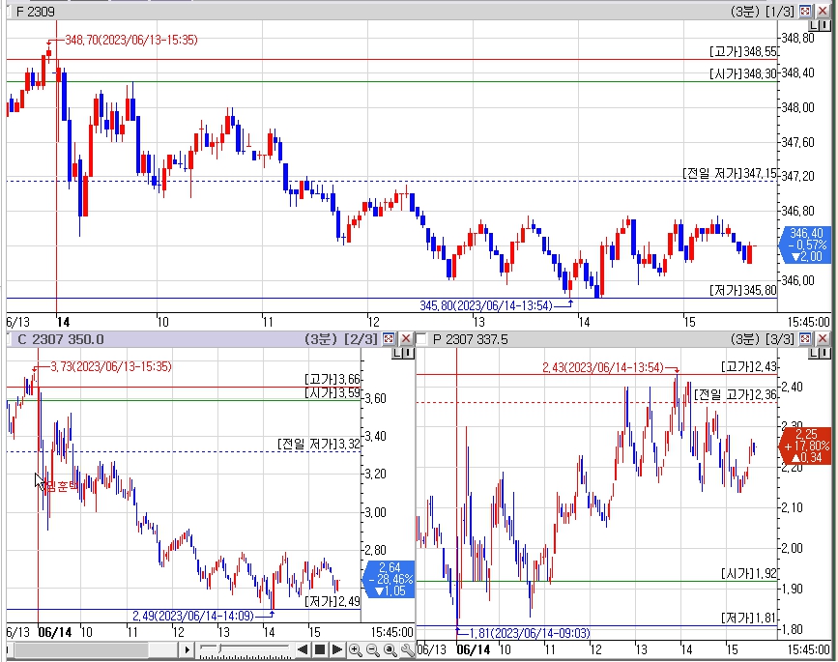The image size is (838, 662).
Task: Click 06/14 date on C 2307 axis
Action: 54,633
